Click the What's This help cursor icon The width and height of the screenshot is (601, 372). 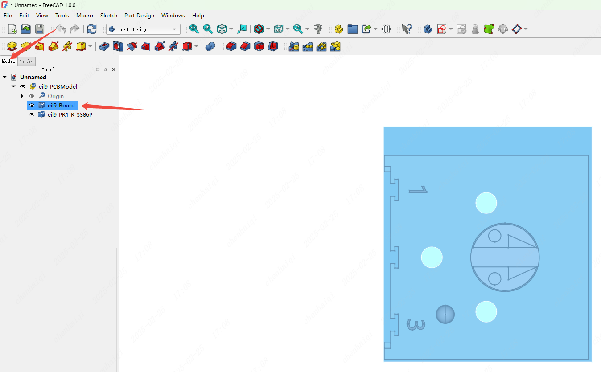point(406,29)
